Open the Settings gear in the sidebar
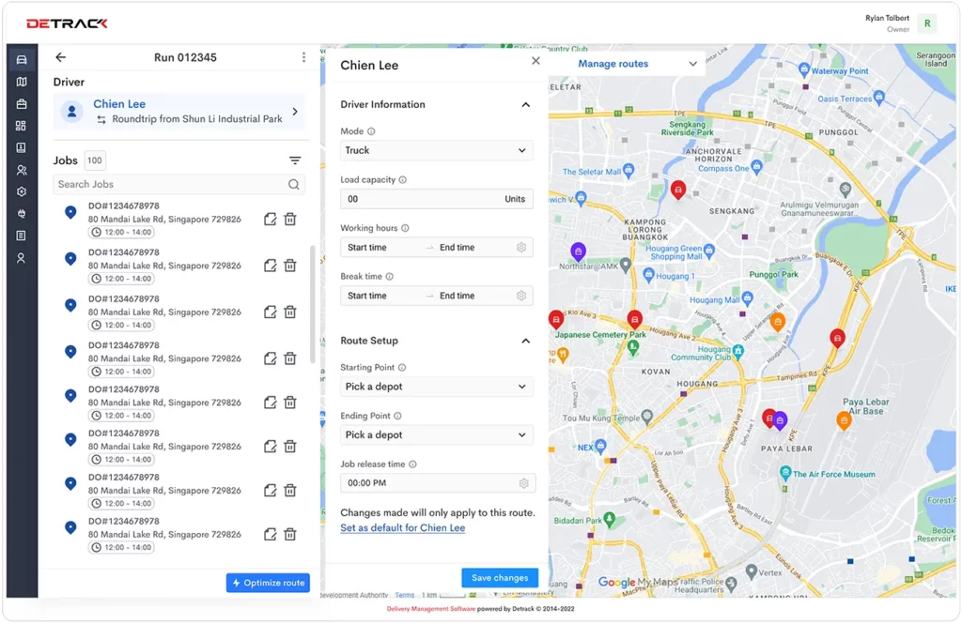This screenshot has height=624, width=962. coord(21,193)
